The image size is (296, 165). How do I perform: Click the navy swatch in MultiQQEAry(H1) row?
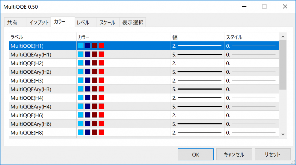tap(88, 54)
